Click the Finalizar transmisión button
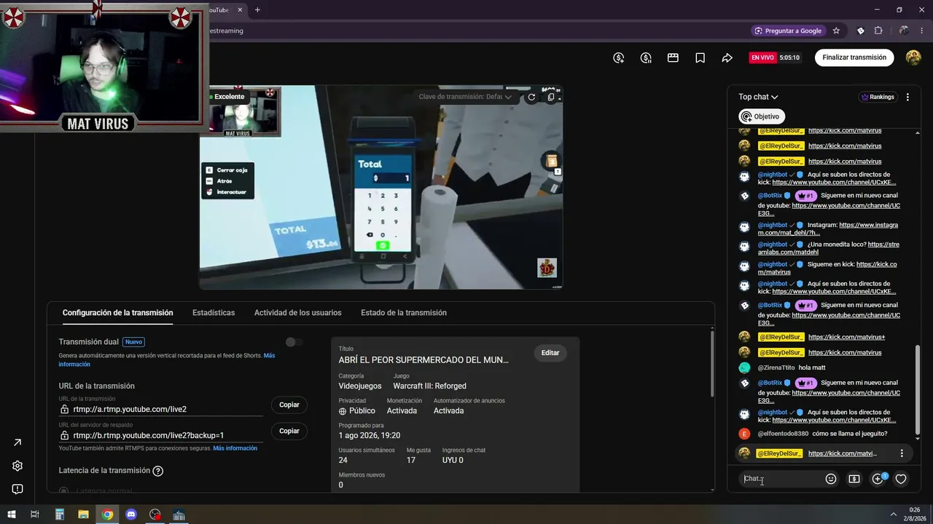The image size is (933, 524). (x=854, y=57)
